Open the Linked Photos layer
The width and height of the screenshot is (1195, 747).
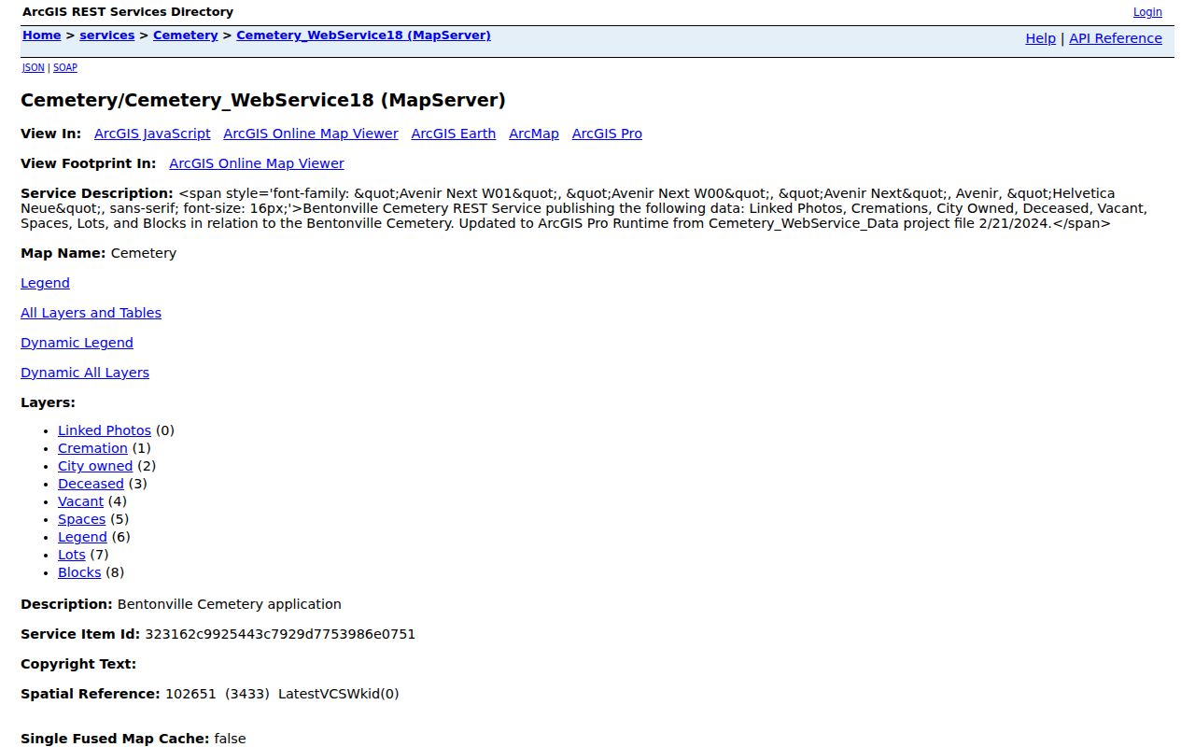click(x=105, y=430)
